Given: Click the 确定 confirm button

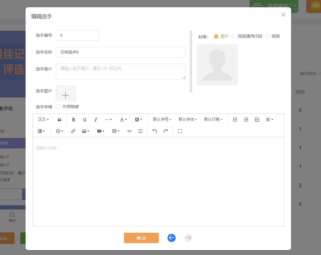Looking at the screenshot, I should coord(141,238).
